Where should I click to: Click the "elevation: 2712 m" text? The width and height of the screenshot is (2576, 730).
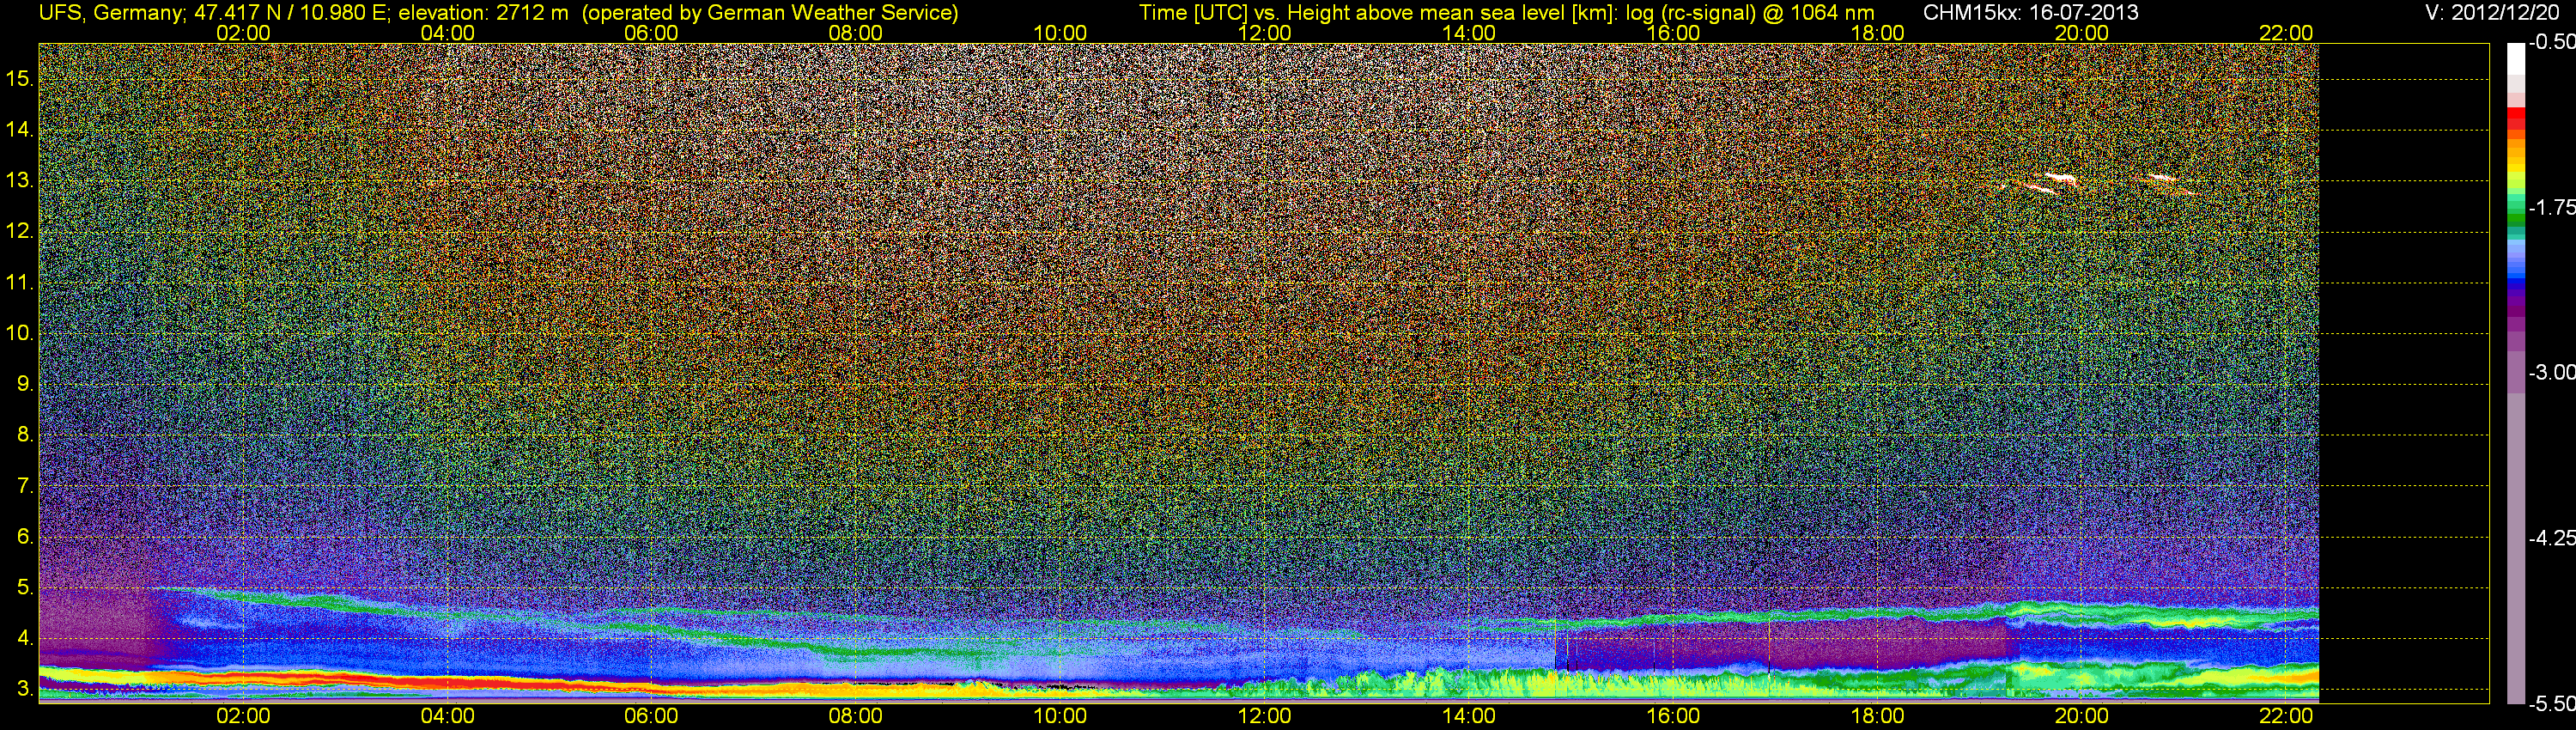click(x=483, y=13)
